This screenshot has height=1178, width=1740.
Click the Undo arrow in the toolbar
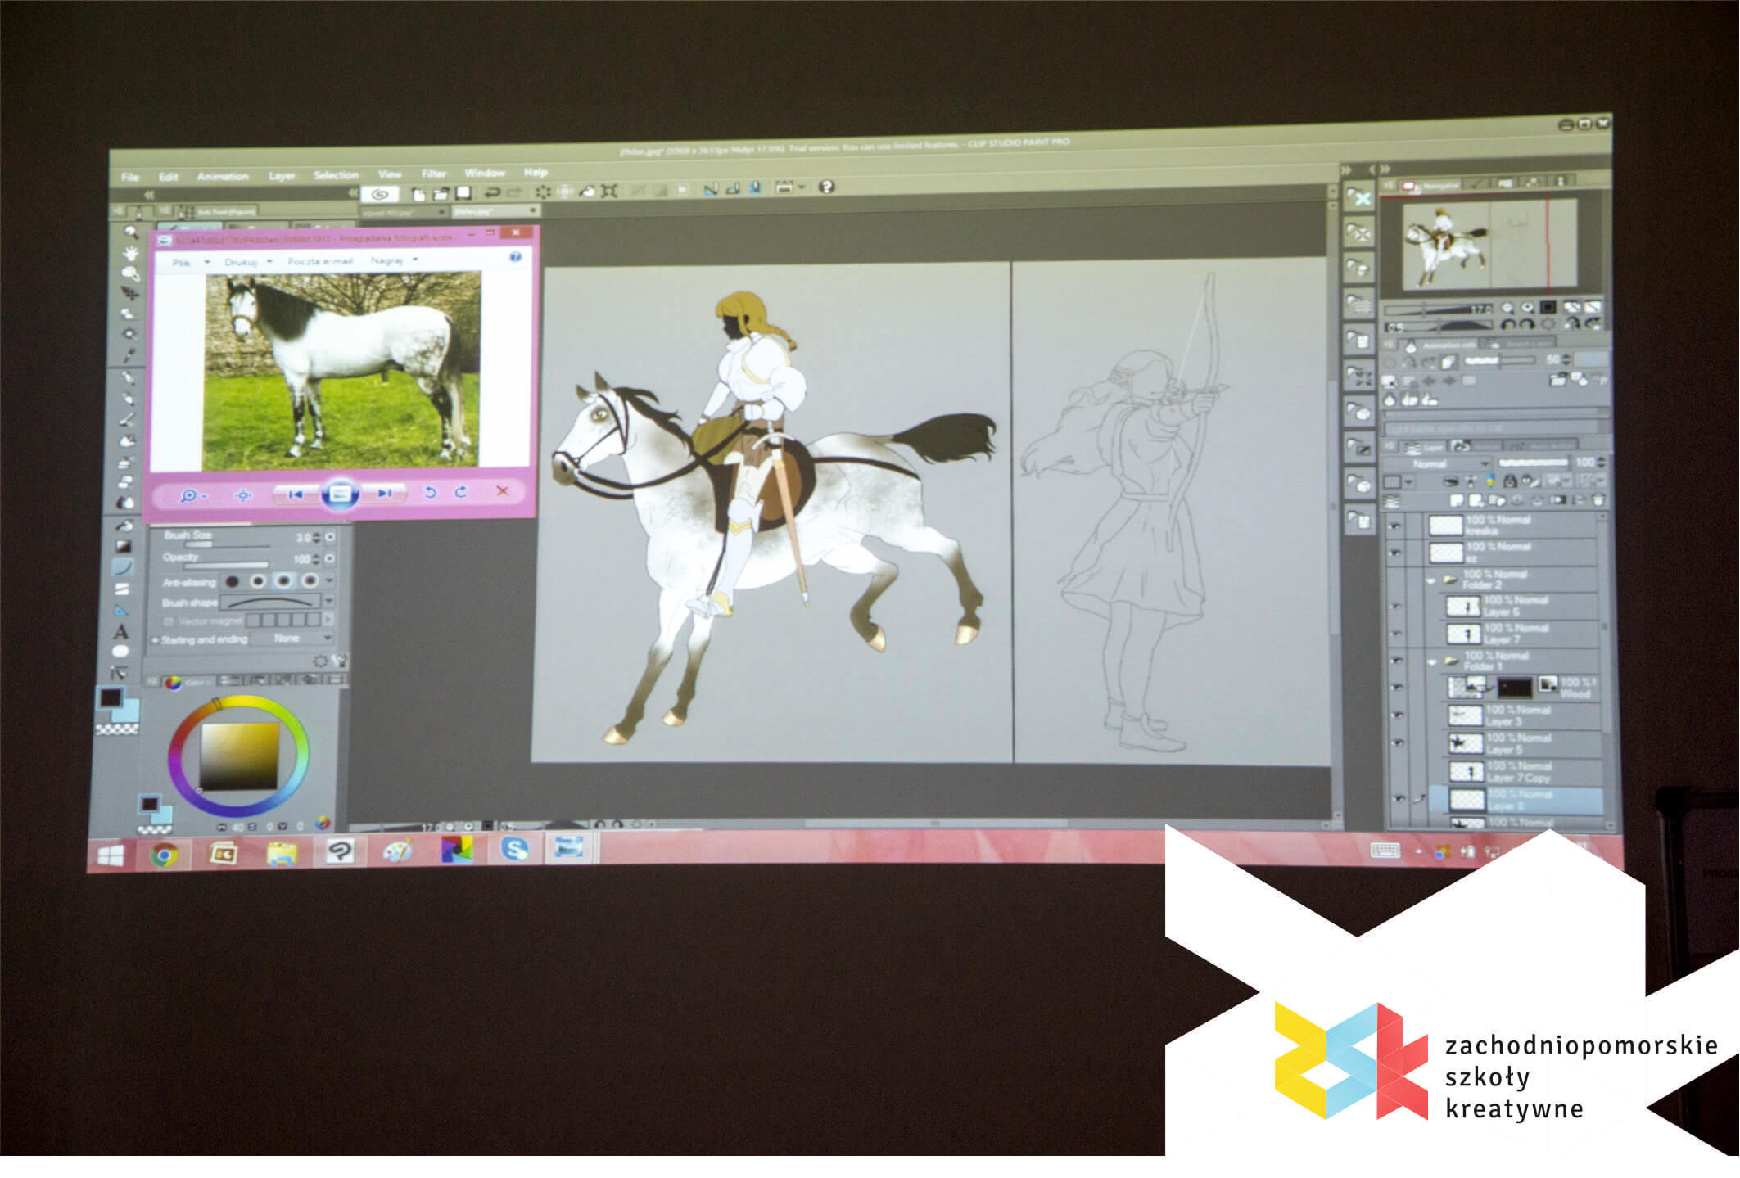[x=492, y=192]
